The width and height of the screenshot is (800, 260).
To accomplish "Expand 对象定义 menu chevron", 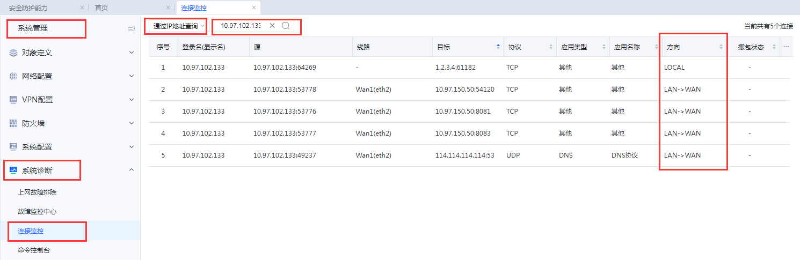I will pyautogui.click(x=132, y=53).
